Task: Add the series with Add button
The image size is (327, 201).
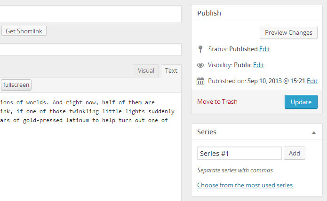Action: pyautogui.click(x=295, y=153)
